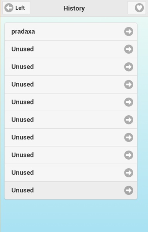Click arrow icon on the sixth Unused row
The width and height of the screenshot is (148, 232).
129,137
